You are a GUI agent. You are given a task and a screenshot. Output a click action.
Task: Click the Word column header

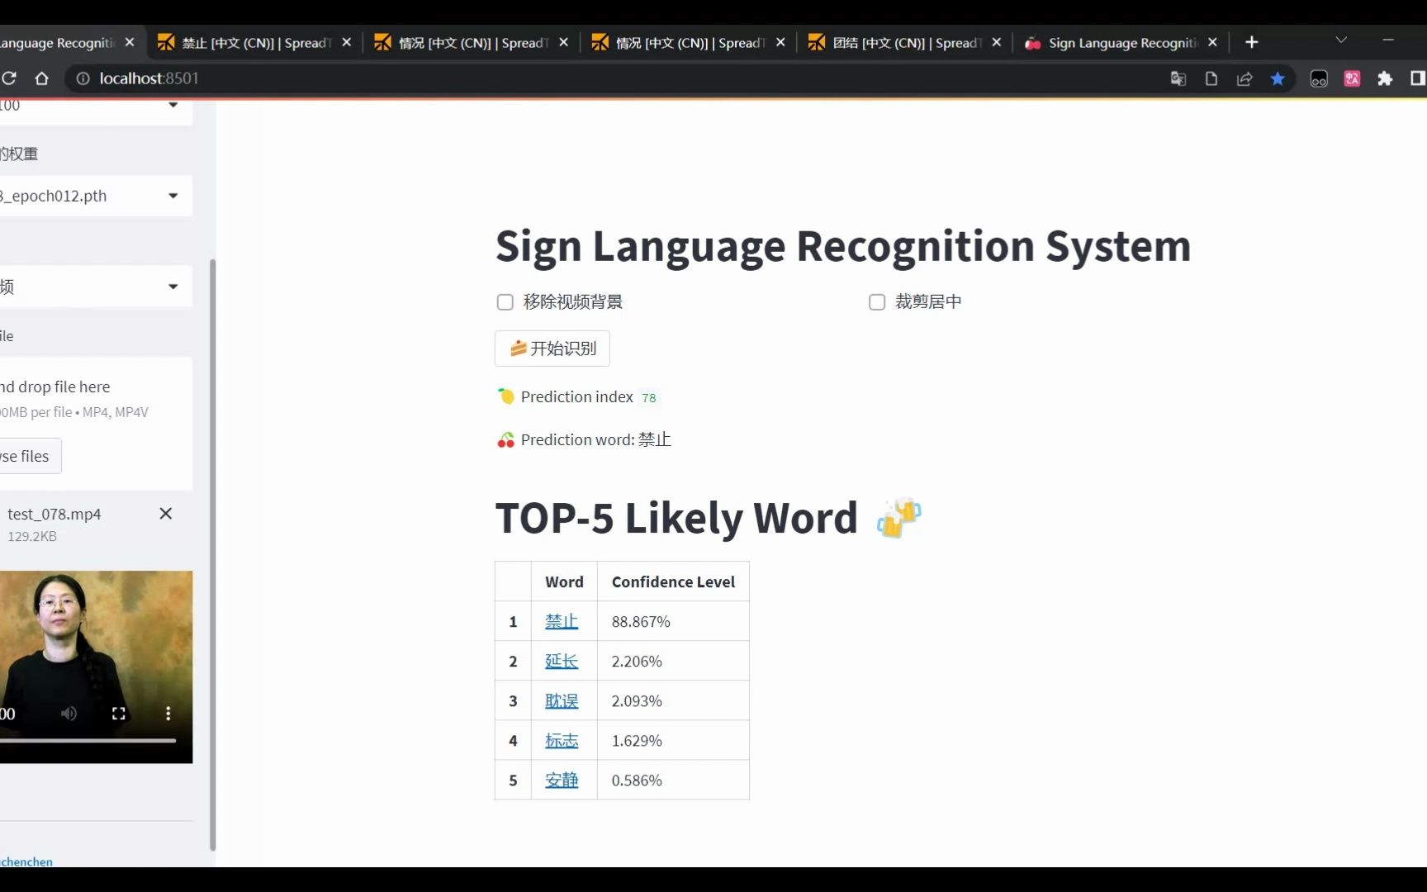pyautogui.click(x=564, y=582)
